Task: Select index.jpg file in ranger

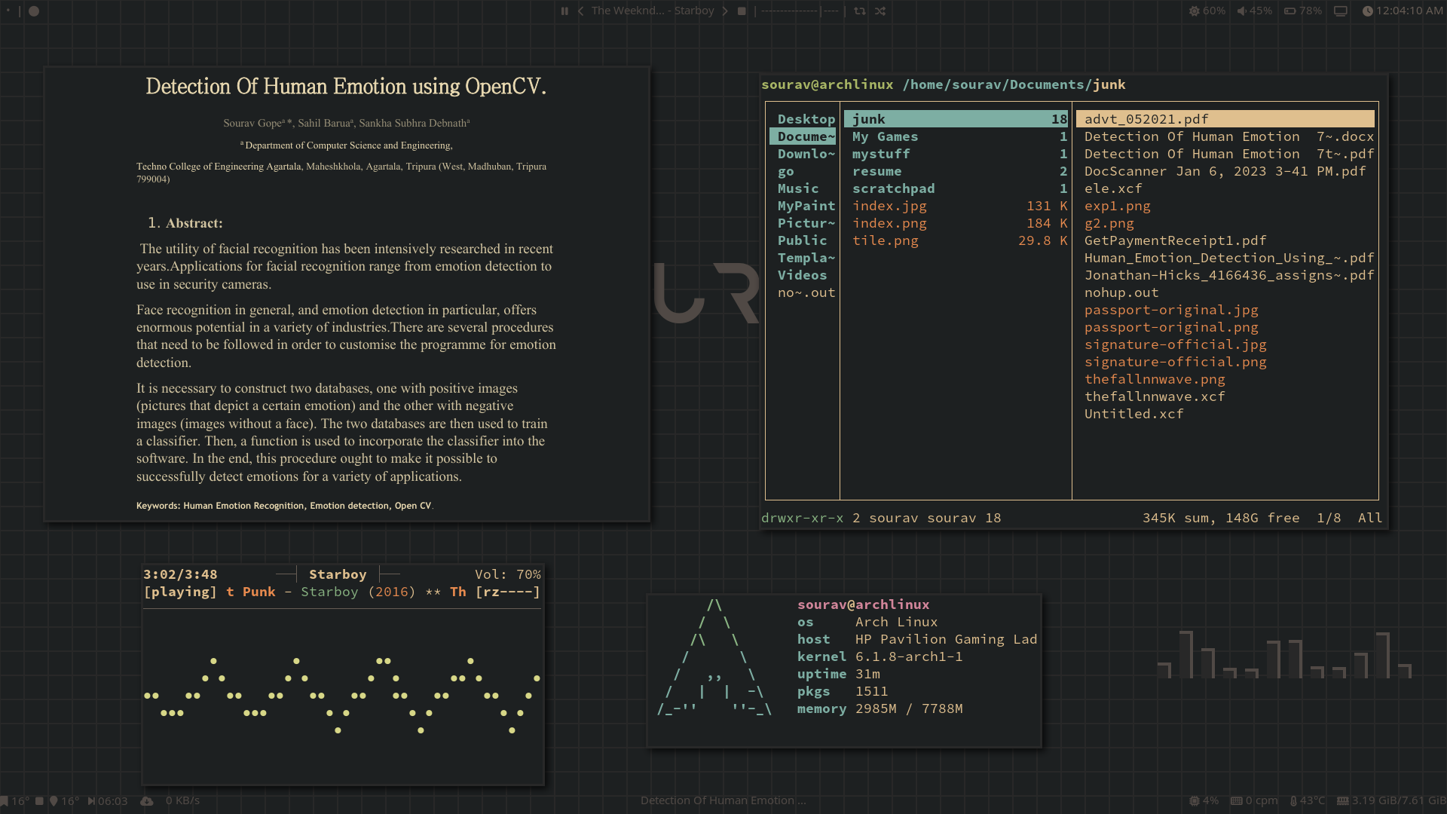Action: 889,206
